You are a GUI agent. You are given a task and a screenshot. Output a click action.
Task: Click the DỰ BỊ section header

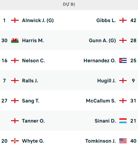[69, 4]
